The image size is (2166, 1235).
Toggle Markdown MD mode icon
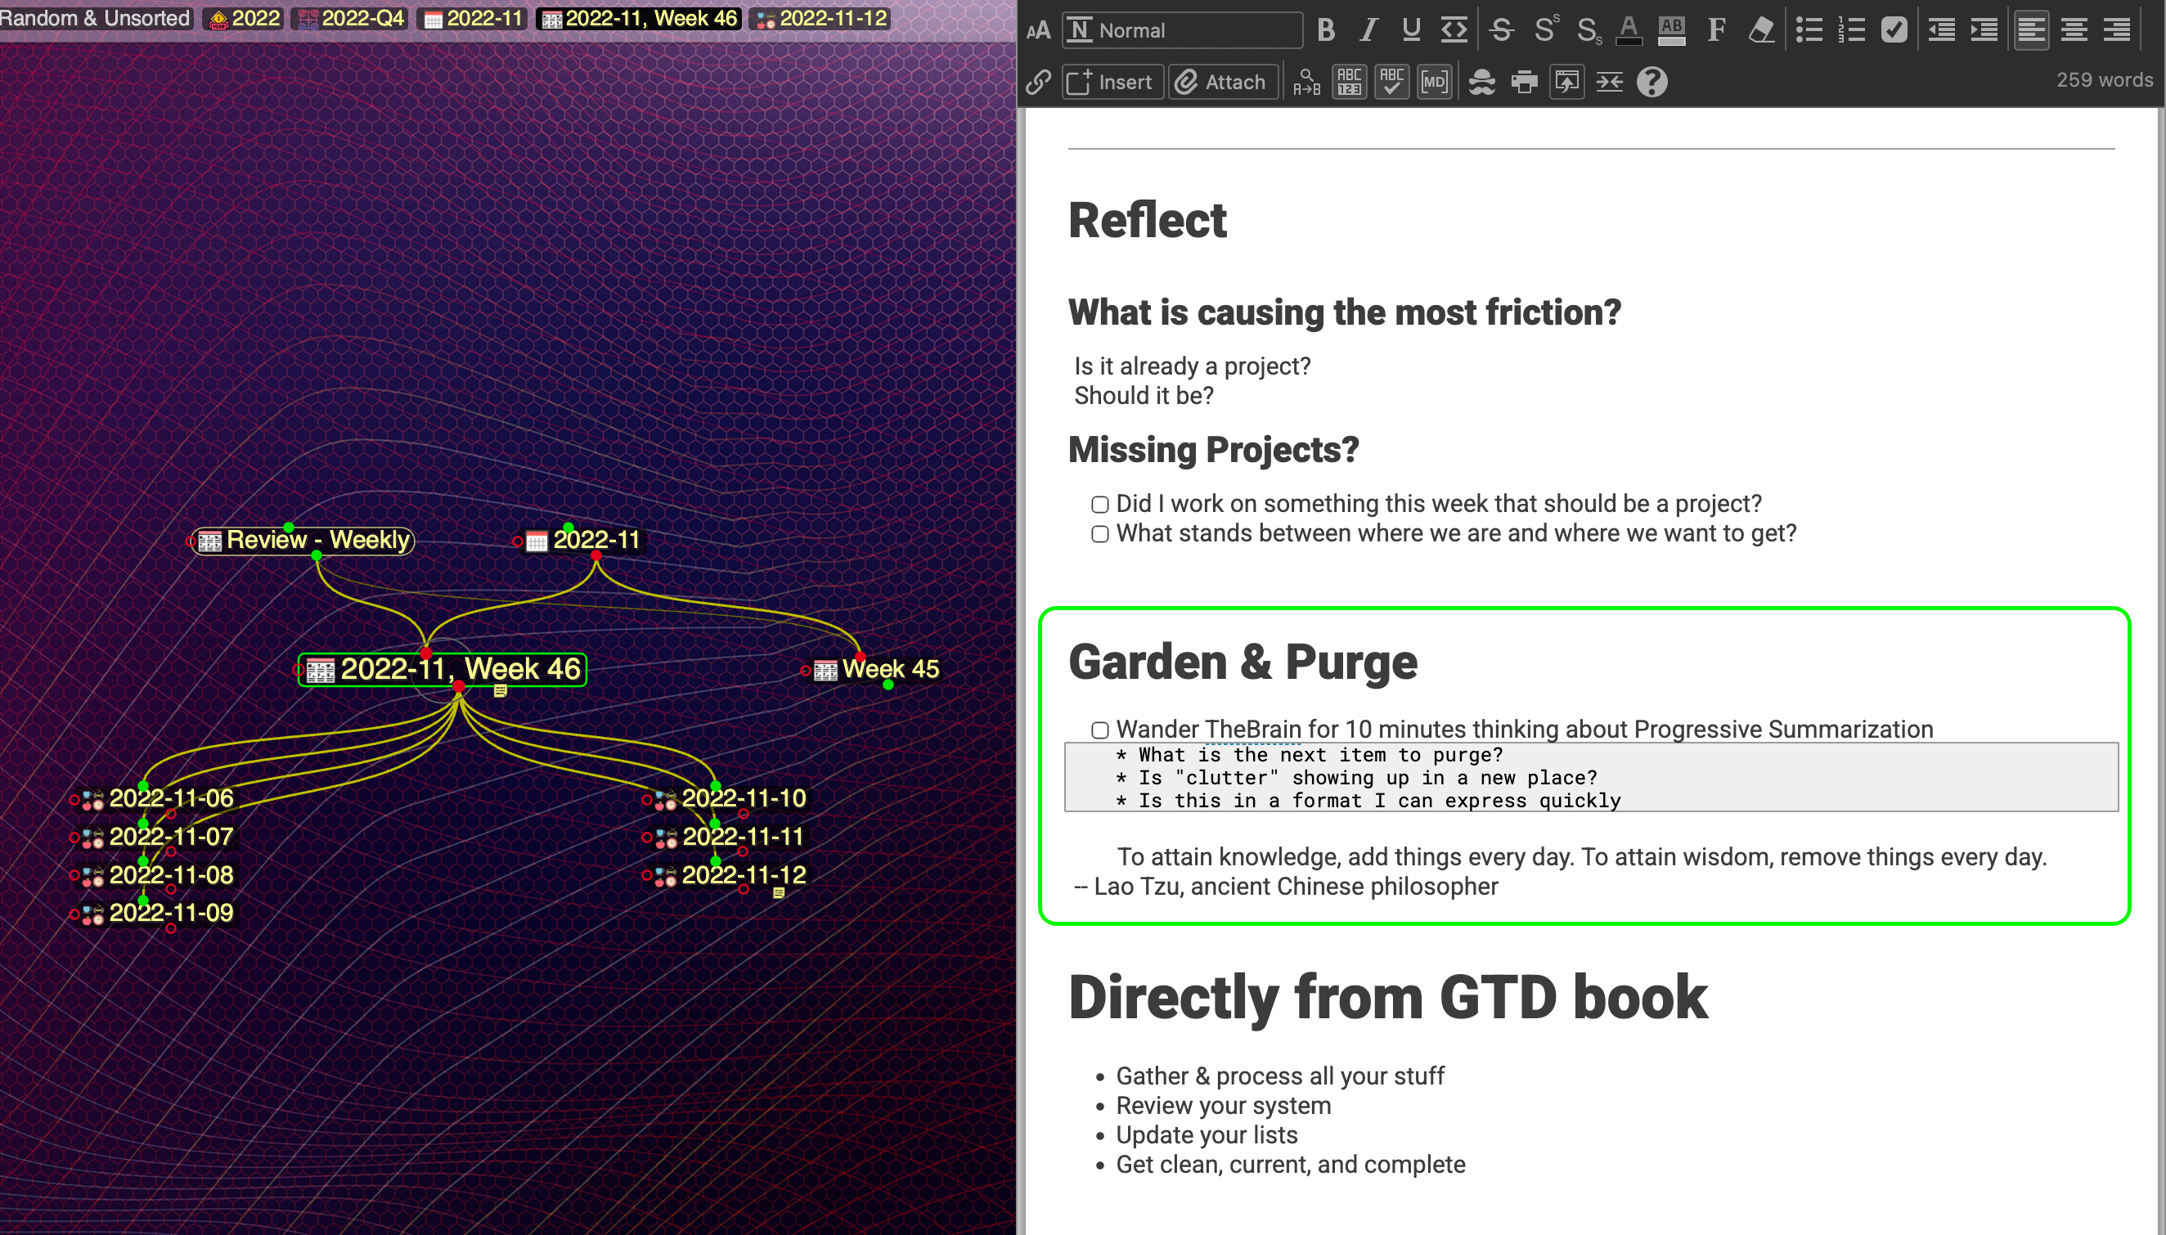click(x=1434, y=83)
